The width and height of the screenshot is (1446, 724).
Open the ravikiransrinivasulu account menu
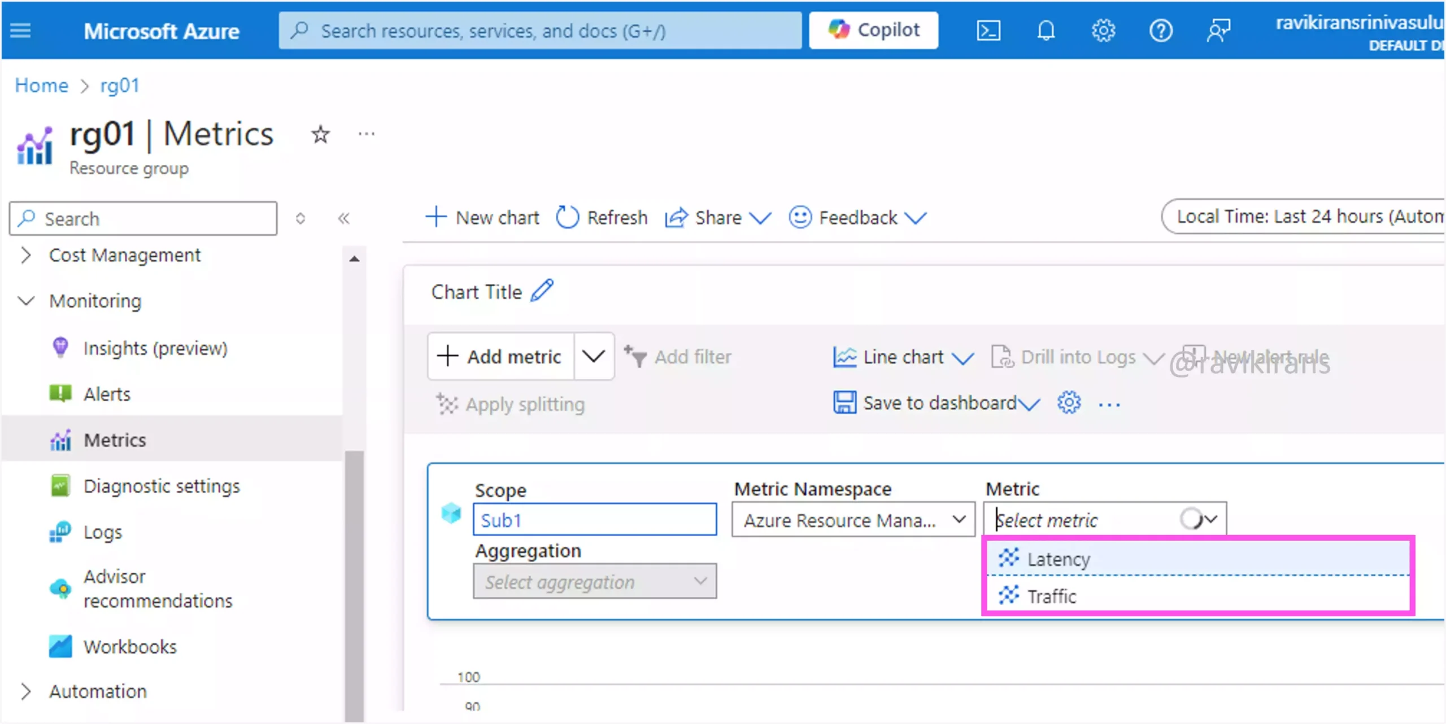pyautogui.click(x=1360, y=32)
